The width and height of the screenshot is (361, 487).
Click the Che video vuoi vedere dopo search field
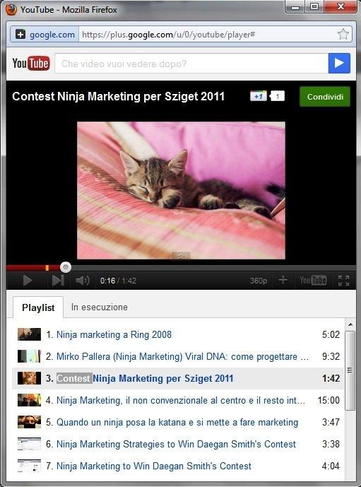(191, 64)
